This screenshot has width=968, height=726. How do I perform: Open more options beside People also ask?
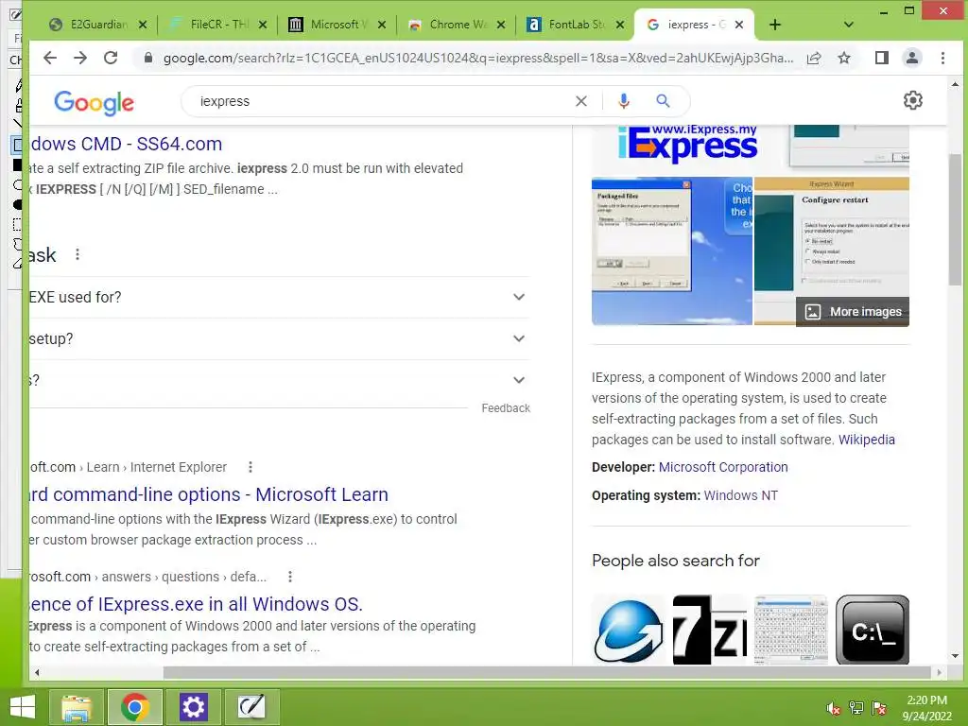coord(78,254)
